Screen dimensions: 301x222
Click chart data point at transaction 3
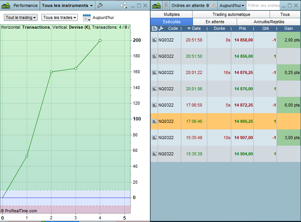pyautogui.click(x=76, y=68)
